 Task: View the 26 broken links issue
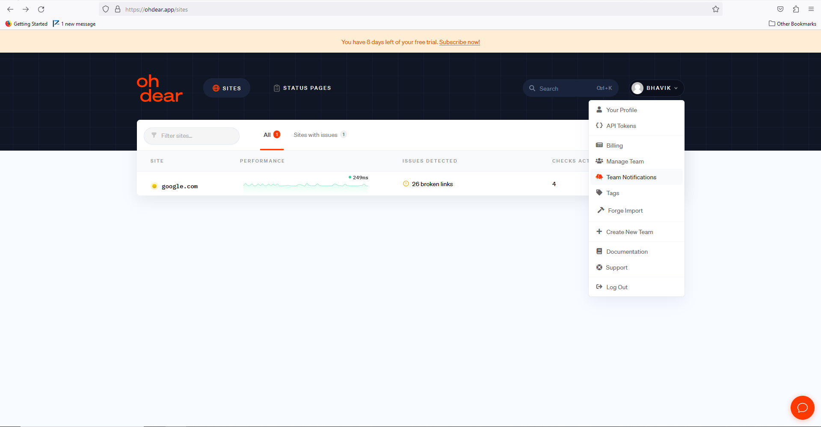point(432,184)
